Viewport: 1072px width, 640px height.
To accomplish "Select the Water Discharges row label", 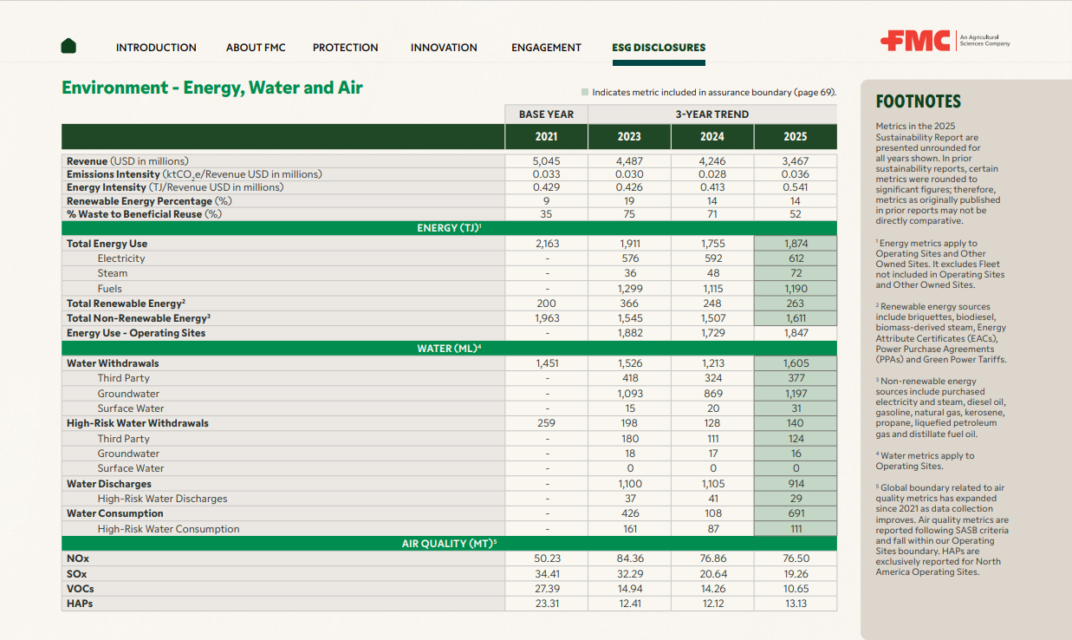I will (x=109, y=484).
